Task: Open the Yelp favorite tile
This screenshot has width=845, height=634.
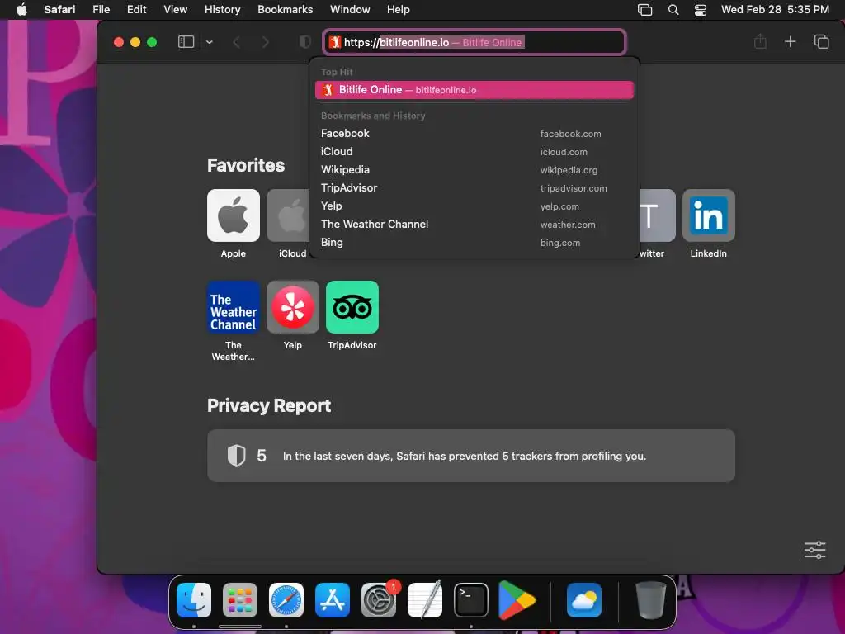Action: 293,307
